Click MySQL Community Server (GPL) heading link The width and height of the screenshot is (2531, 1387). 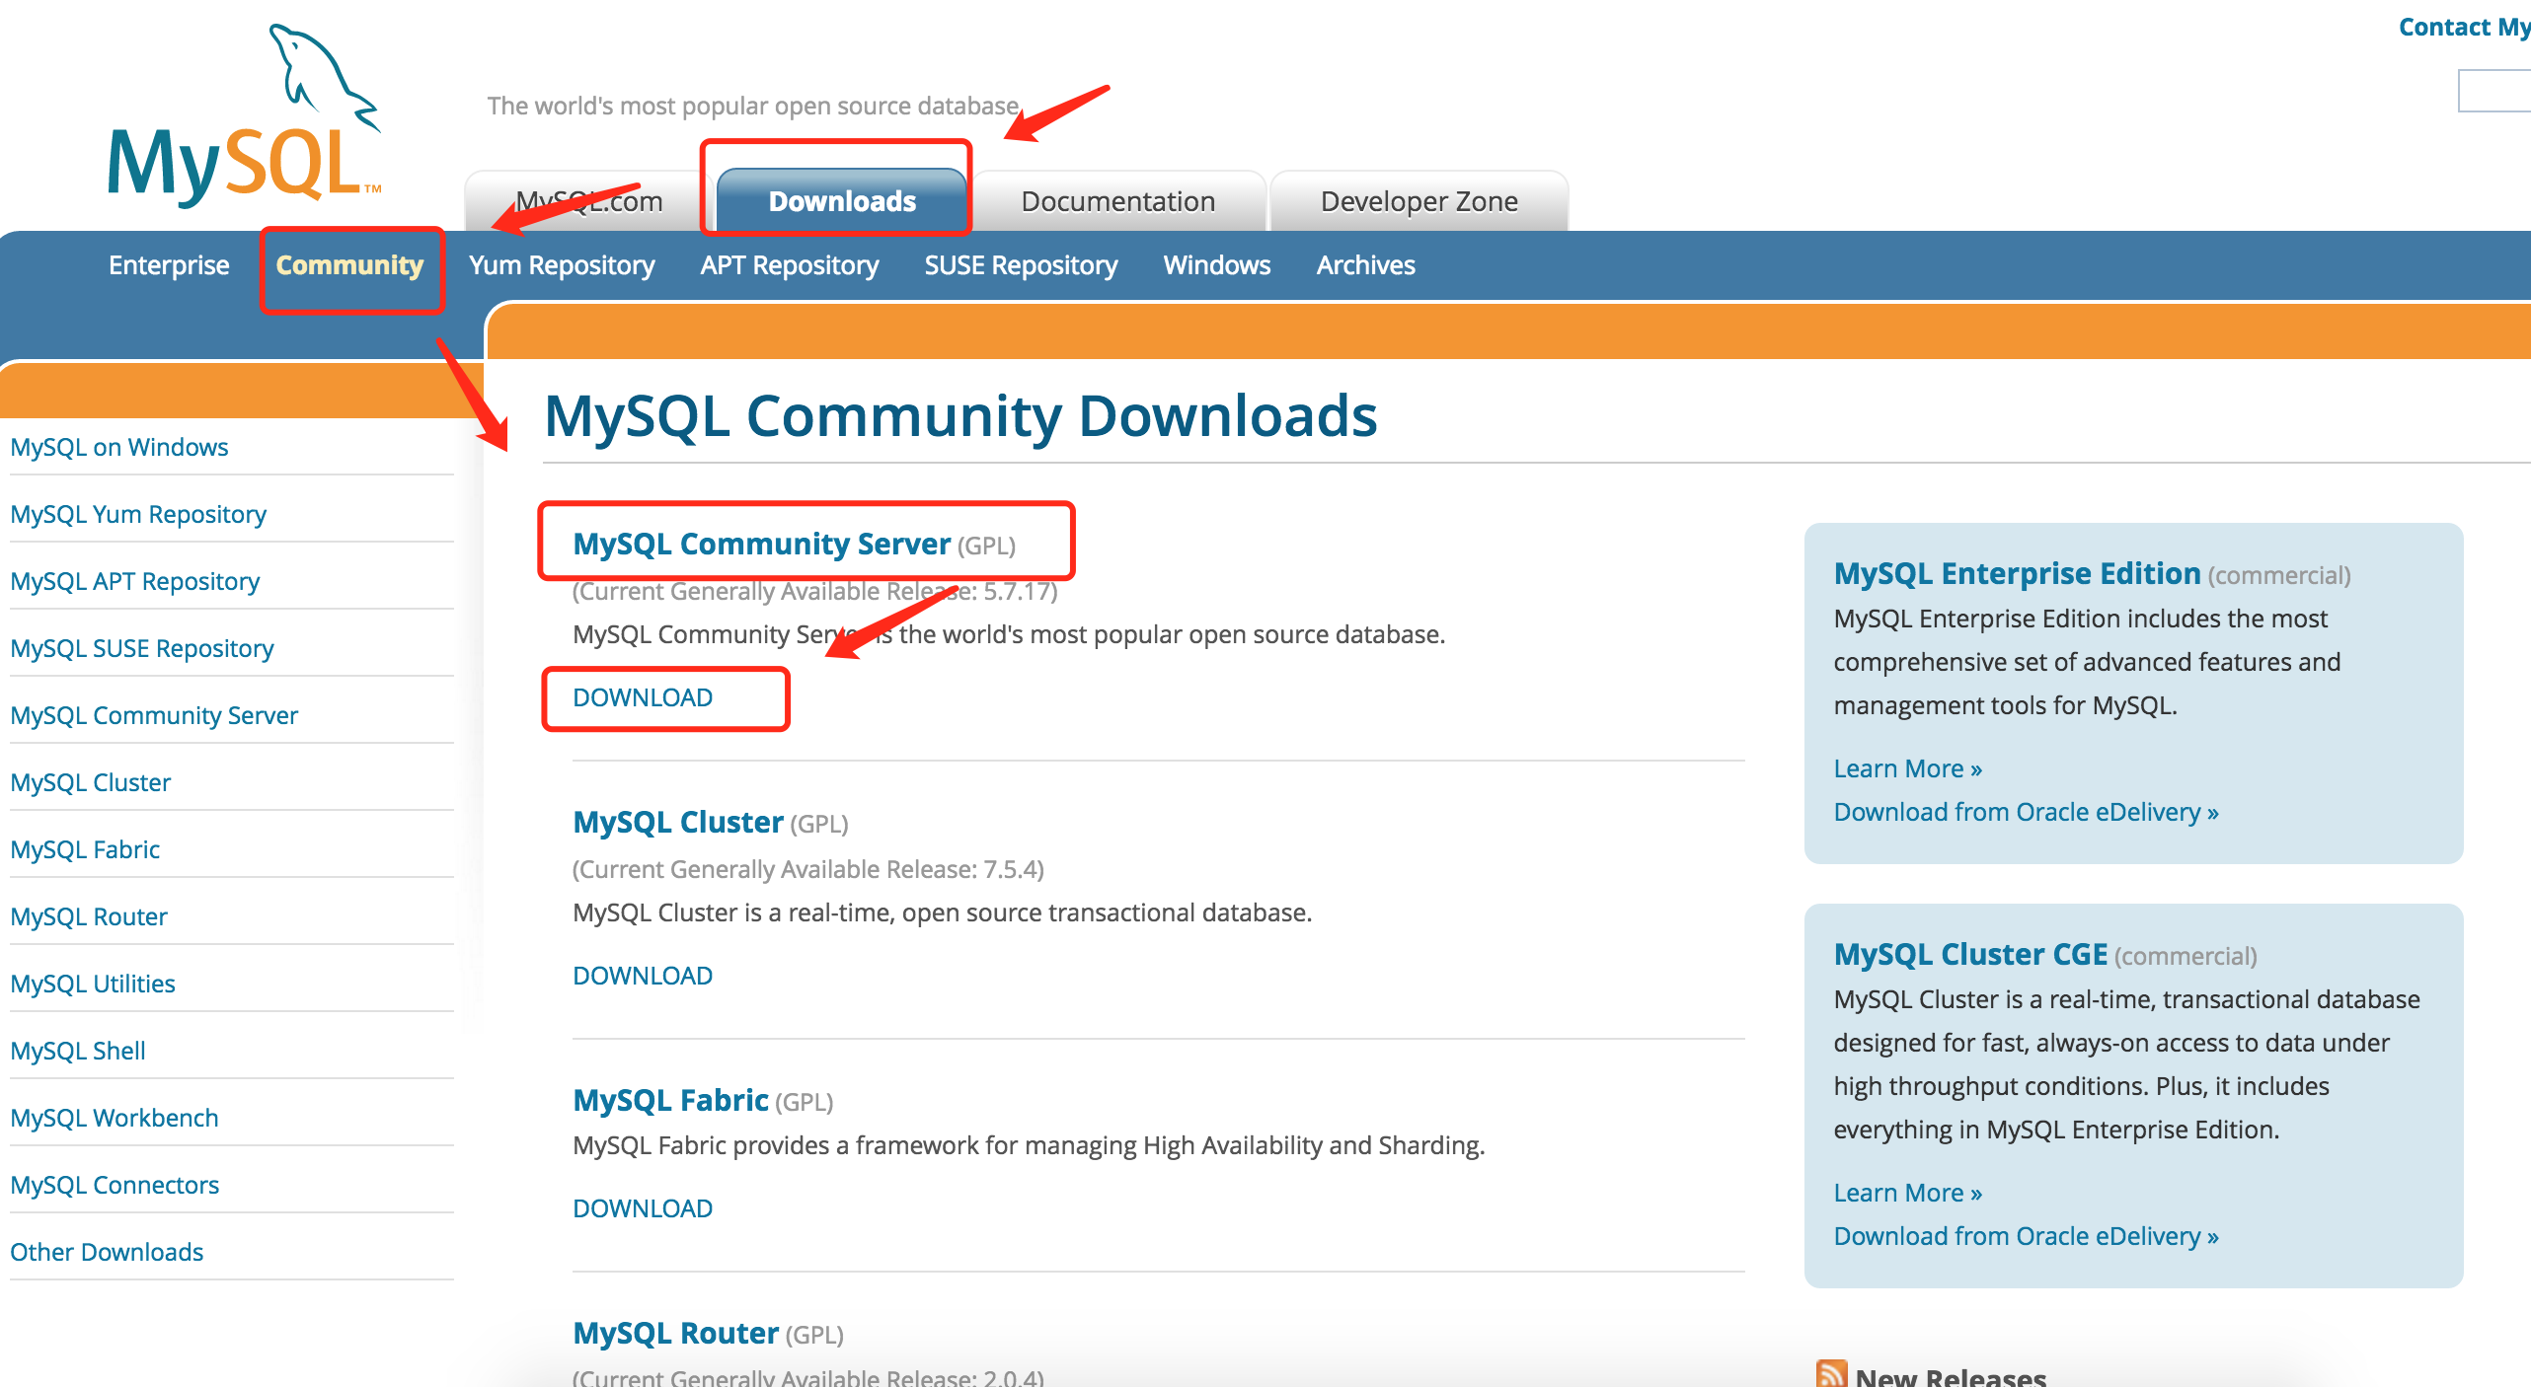761,544
